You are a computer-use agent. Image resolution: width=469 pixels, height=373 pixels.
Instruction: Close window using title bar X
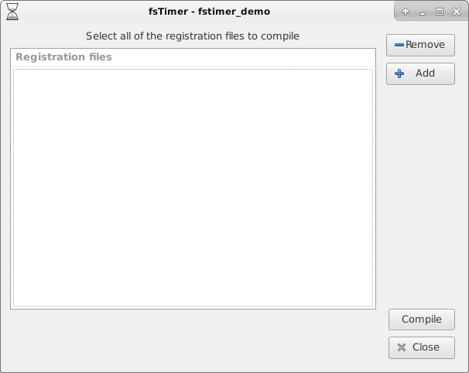point(457,12)
